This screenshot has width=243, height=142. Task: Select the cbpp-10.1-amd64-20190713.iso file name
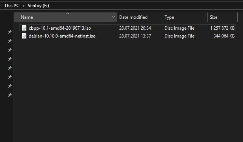(60, 28)
